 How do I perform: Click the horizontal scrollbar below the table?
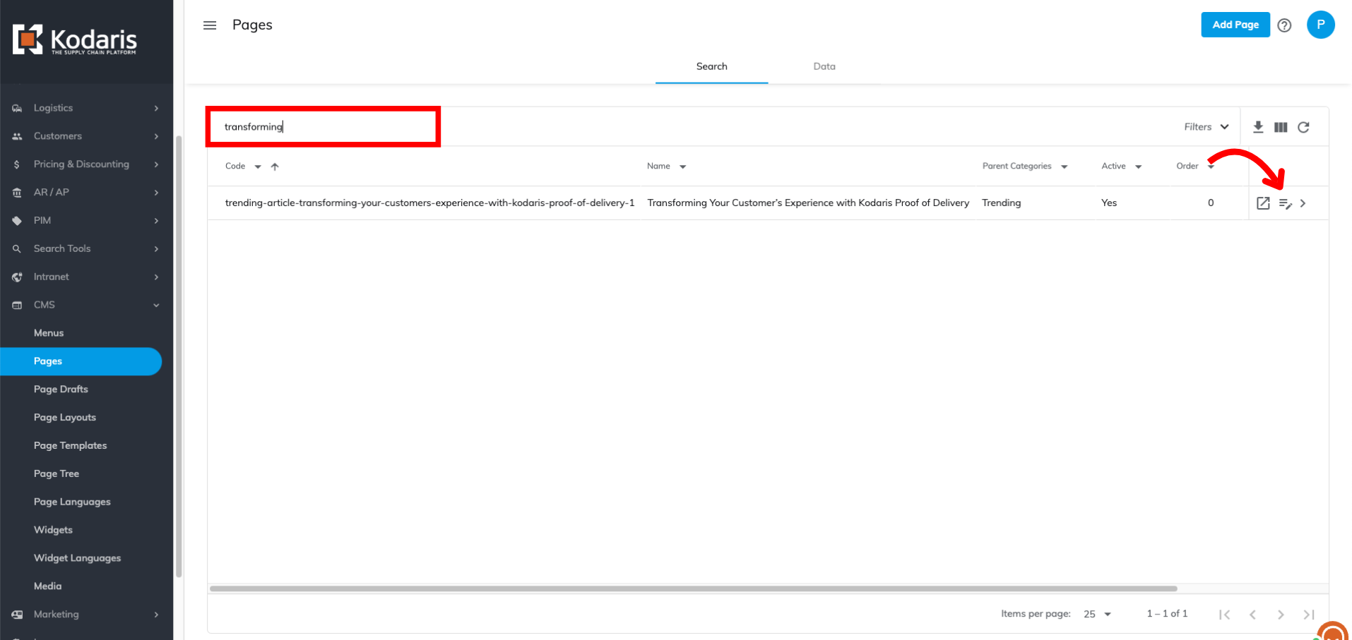[693, 588]
